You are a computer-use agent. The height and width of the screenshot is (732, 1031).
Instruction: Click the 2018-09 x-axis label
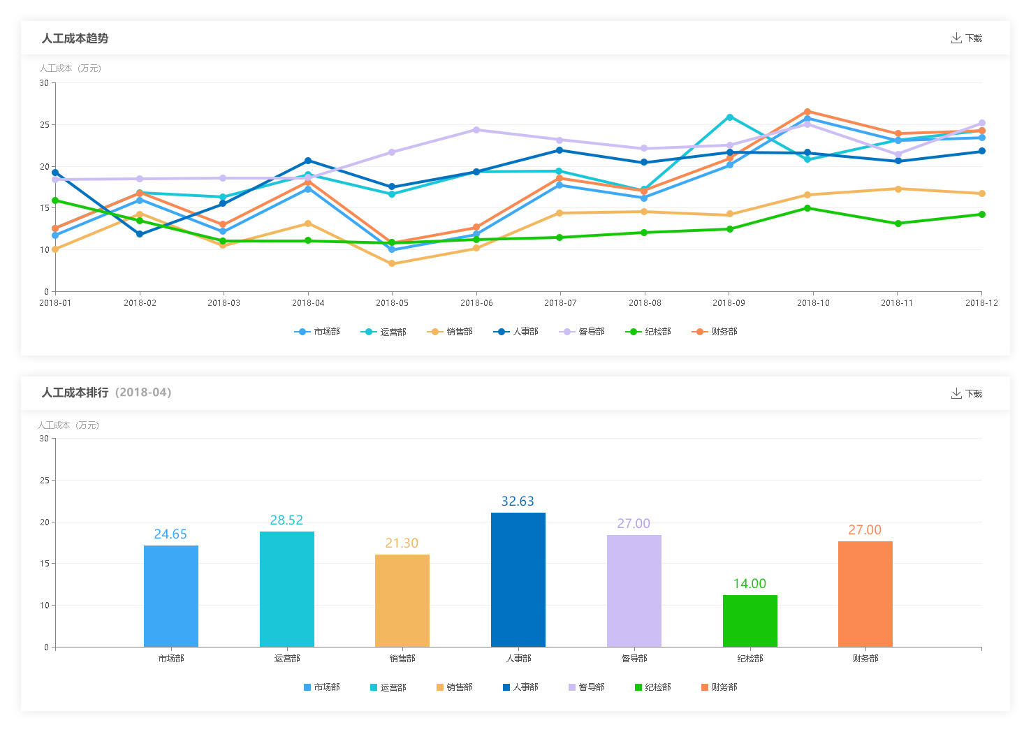coord(729,303)
